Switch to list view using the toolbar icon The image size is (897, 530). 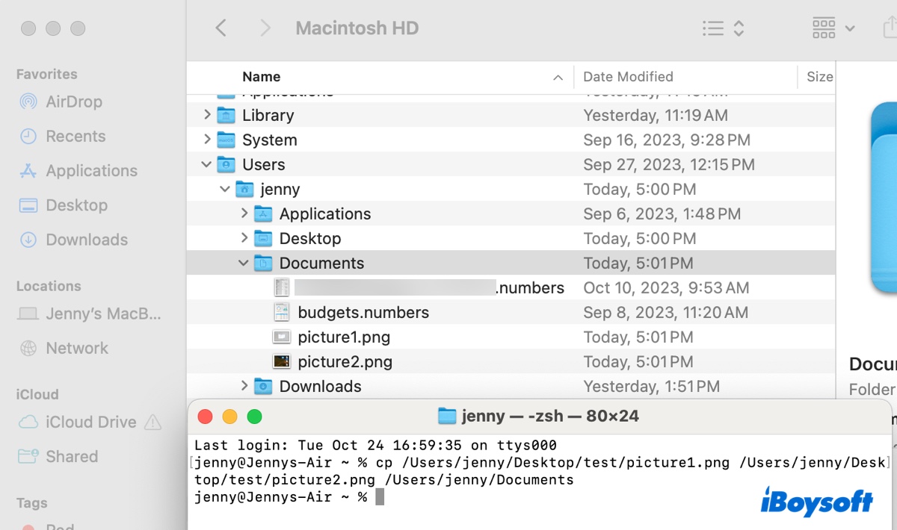pyautogui.click(x=712, y=28)
